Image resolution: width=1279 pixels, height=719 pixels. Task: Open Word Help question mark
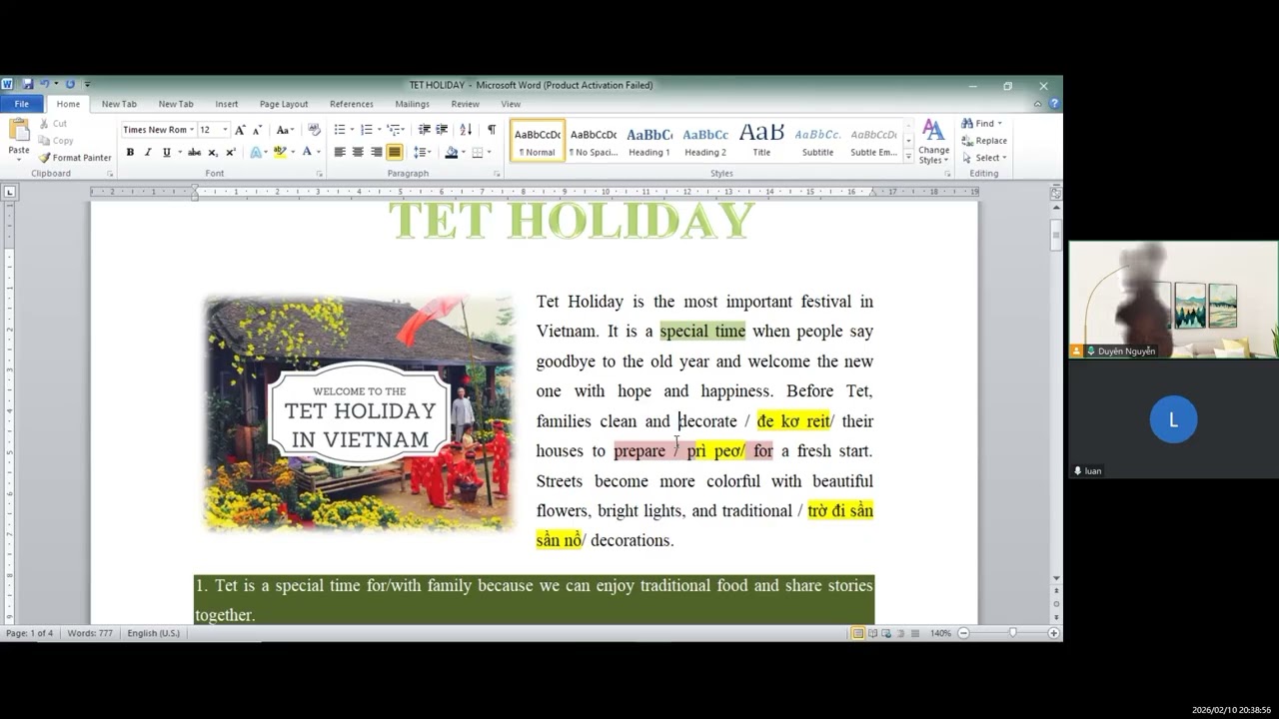tap(1054, 104)
